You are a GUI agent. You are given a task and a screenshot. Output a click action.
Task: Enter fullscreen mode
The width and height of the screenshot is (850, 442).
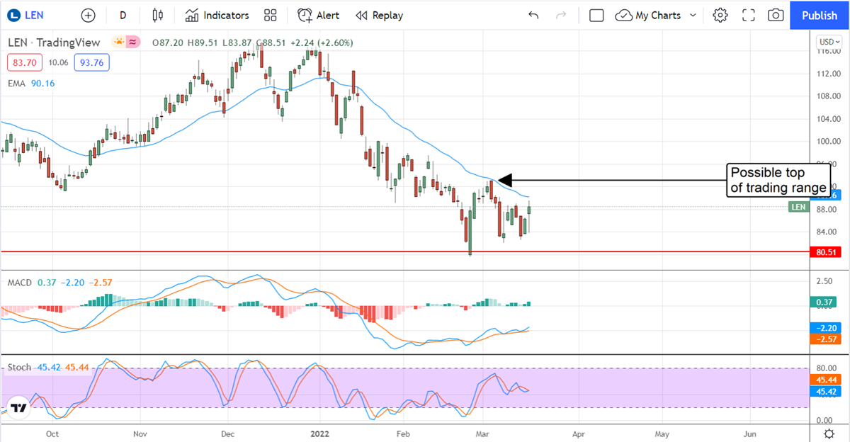[x=748, y=15]
